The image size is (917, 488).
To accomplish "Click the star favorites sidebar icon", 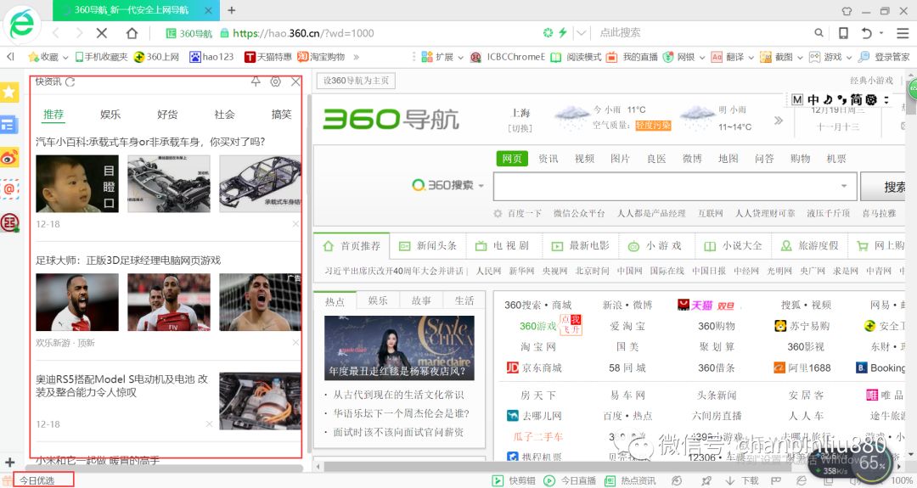I will [10, 92].
